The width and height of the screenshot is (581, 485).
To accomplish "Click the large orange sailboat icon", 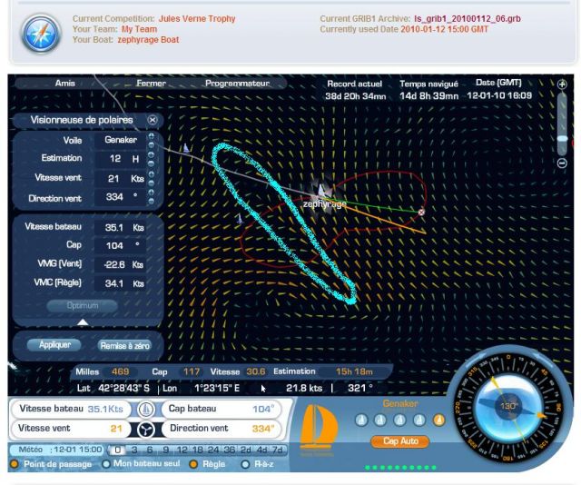I will pyautogui.click(x=319, y=426).
